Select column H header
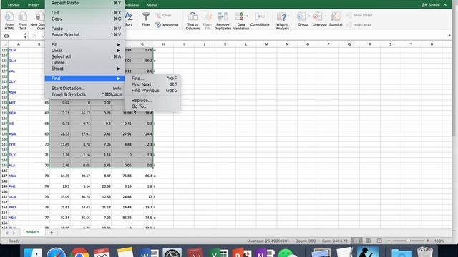The width and height of the screenshot is (458, 257). coord(163,44)
